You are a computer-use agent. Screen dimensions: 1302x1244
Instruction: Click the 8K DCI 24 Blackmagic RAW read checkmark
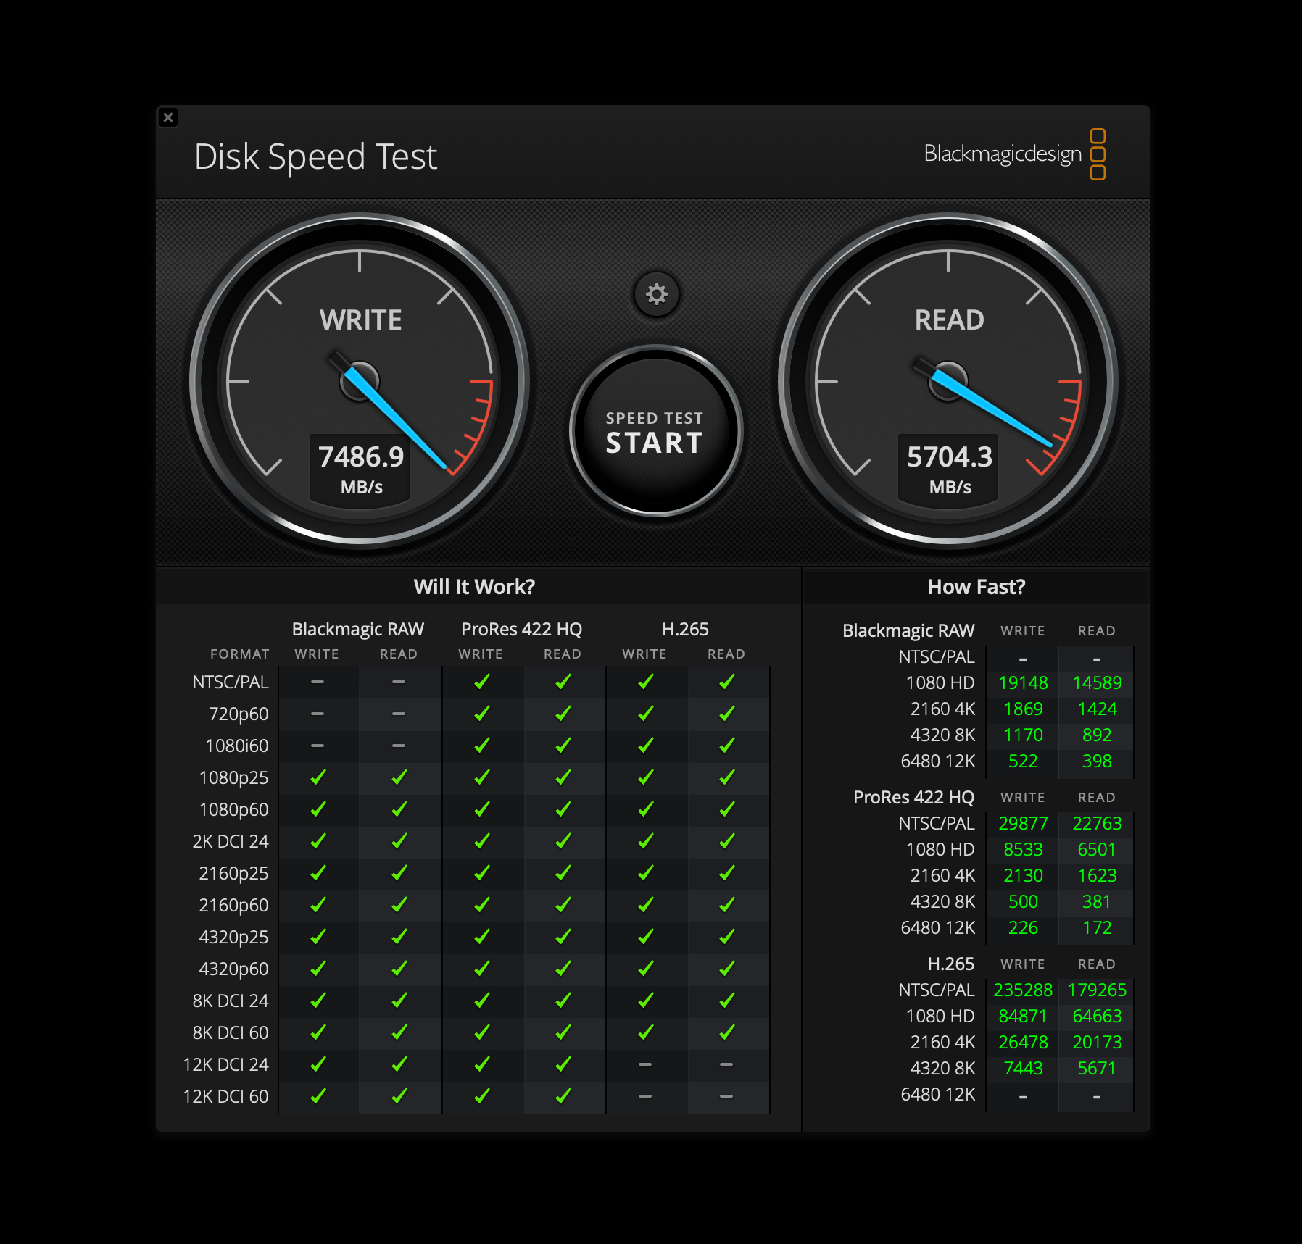399,1001
